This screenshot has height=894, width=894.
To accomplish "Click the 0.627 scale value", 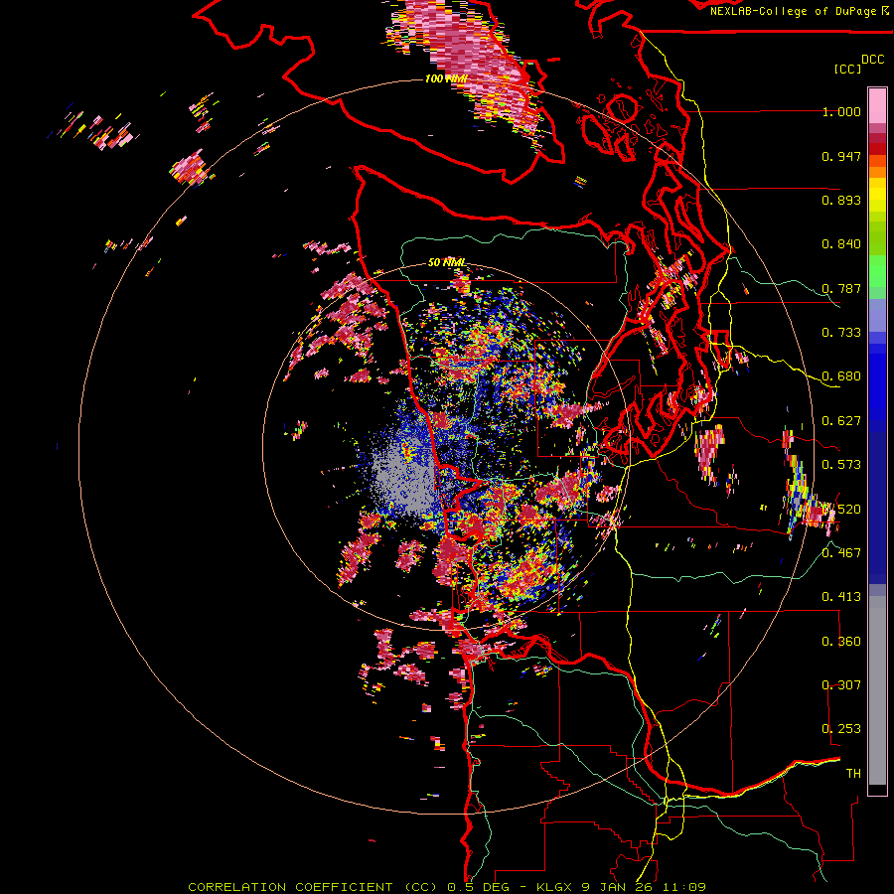I will 841,421.
